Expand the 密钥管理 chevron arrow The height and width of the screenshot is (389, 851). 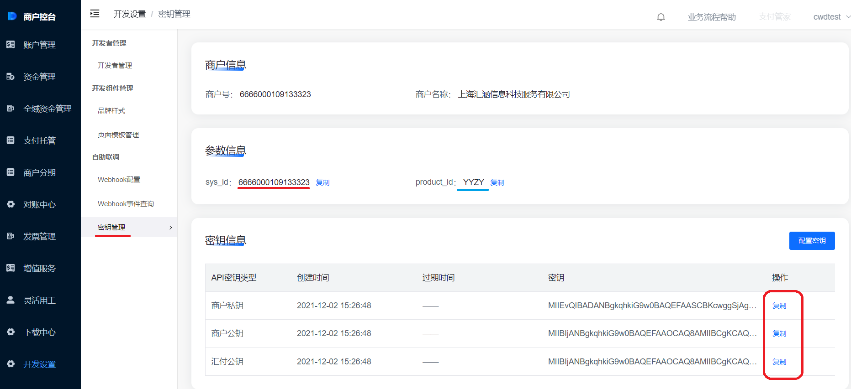171,228
